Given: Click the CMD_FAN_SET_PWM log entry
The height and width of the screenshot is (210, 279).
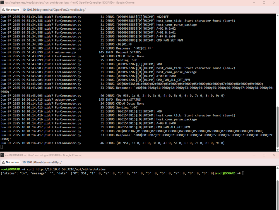Looking at the screenshot, I should click(x=92, y=41).
